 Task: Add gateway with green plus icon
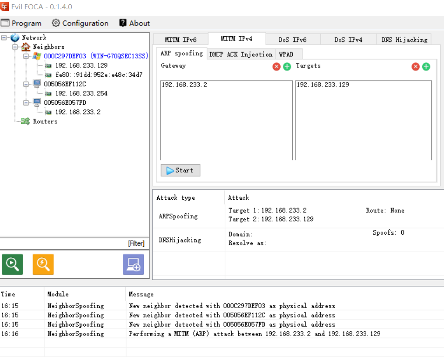pos(287,67)
